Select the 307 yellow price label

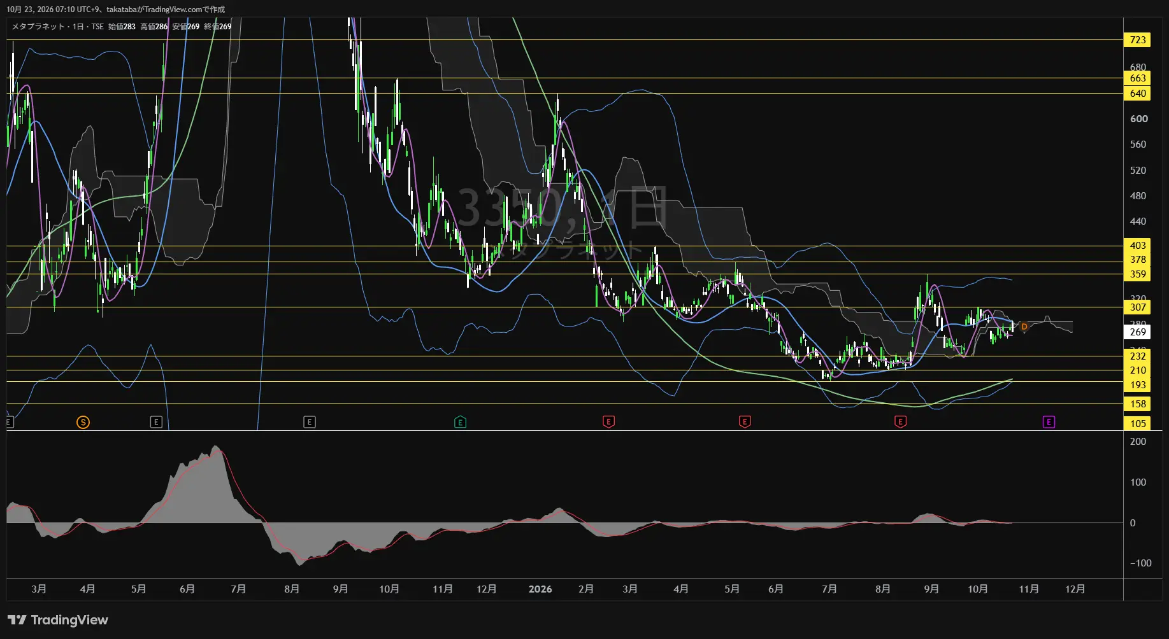pos(1138,307)
